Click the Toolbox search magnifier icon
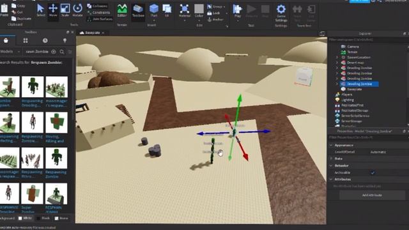This screenshot has width=409, height=230. click(62, 52)
